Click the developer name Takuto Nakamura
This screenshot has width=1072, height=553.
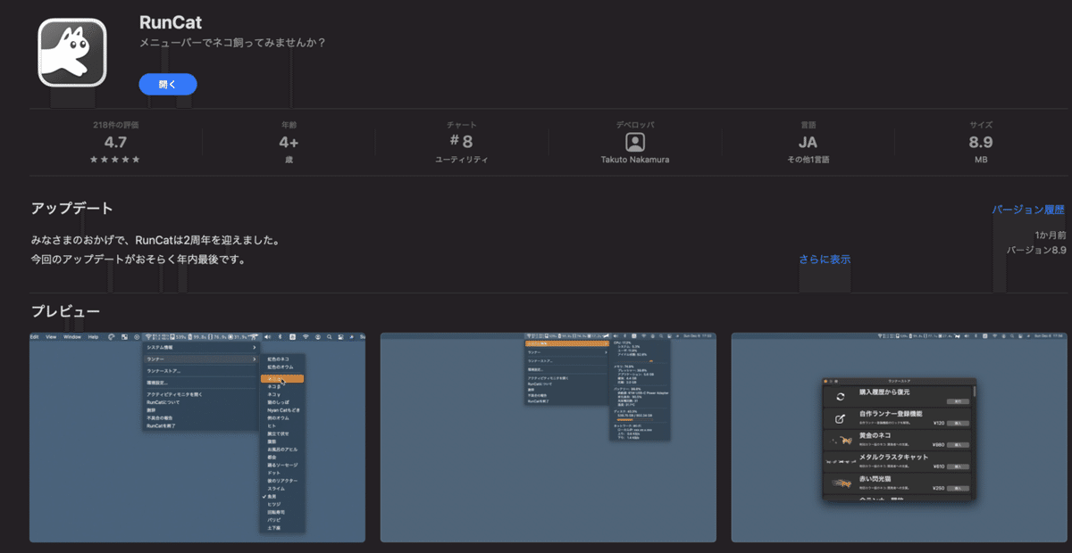click(x=634, y=160)
